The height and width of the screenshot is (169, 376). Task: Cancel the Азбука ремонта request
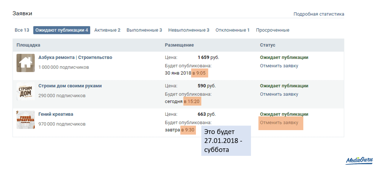click(279, 66)
